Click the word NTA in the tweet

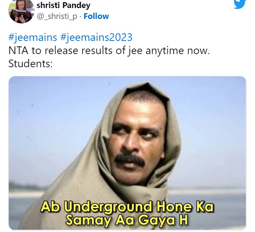click(18, 50)
